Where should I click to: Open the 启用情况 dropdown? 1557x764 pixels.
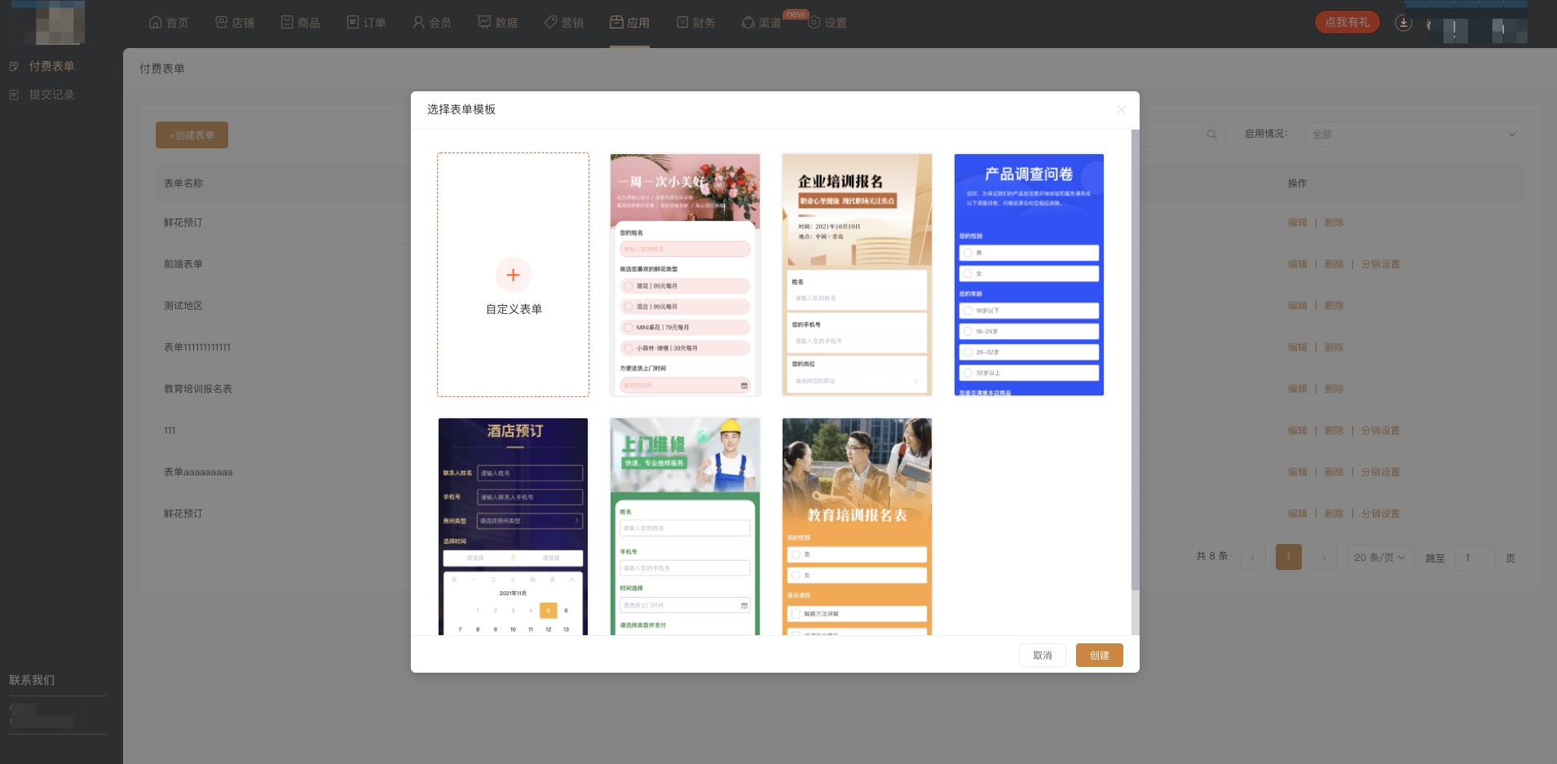(1414, 135)
